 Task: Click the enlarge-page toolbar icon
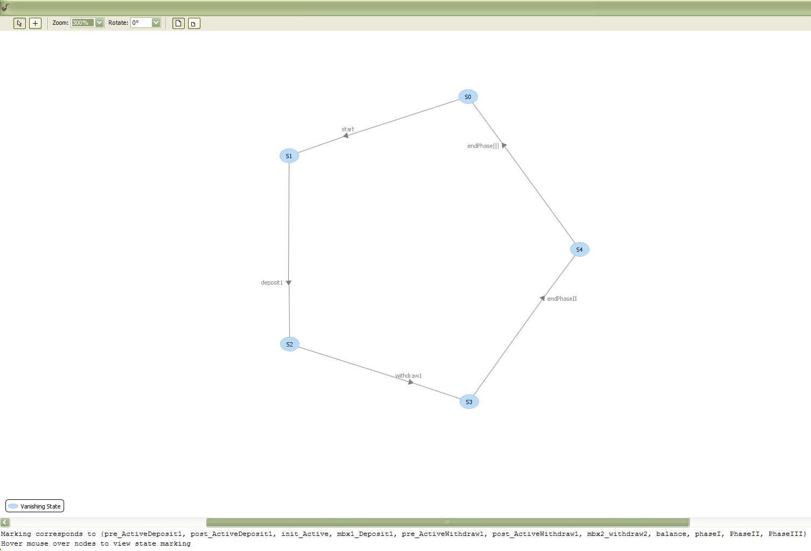(x=178, y=23)
